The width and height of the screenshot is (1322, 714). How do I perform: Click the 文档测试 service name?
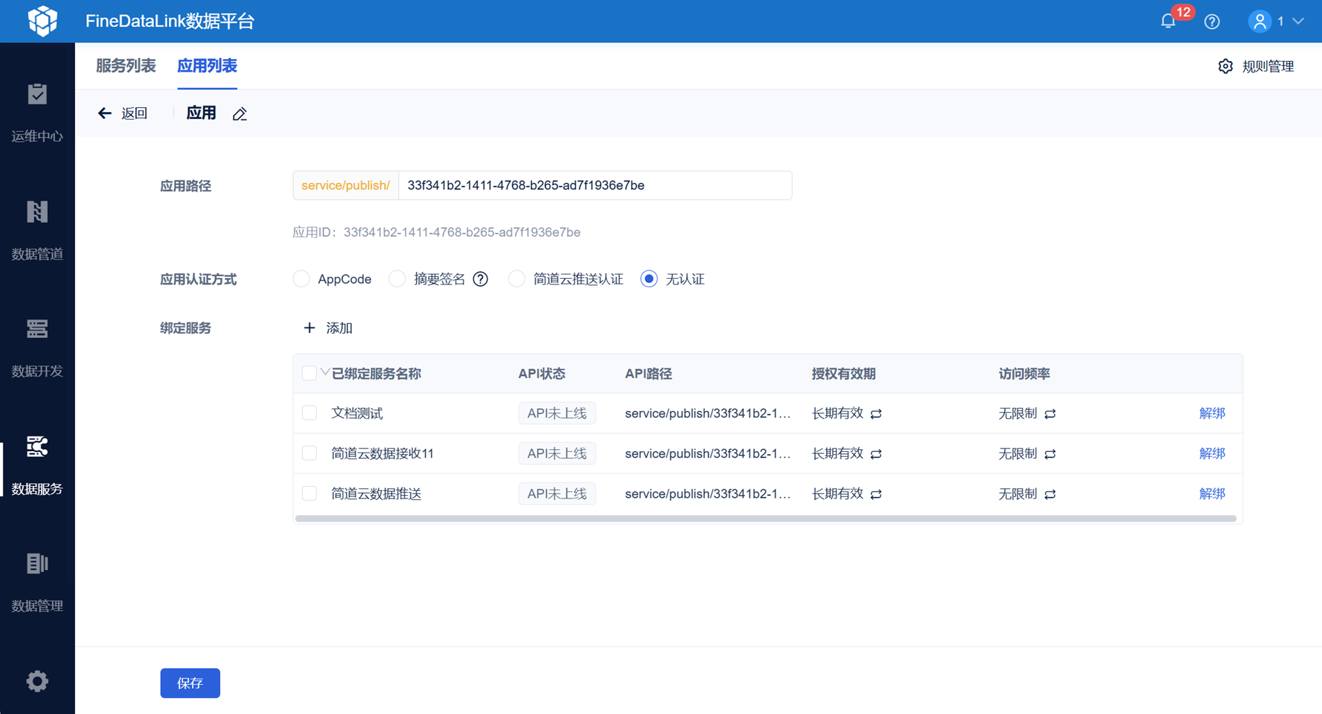click(357, 413)
